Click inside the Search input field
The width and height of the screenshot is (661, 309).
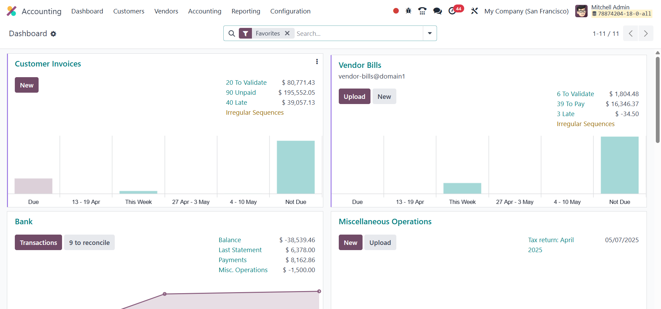click(358, 33)
